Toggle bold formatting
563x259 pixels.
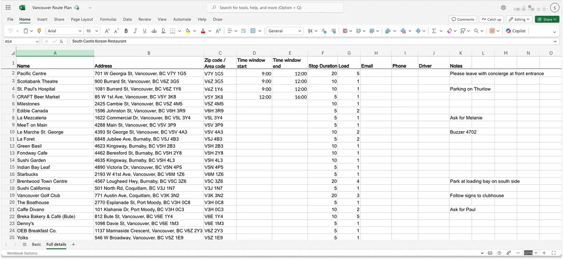[126, 31]
